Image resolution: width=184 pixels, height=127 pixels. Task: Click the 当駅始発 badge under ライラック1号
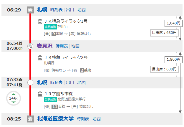click(50, 27)
